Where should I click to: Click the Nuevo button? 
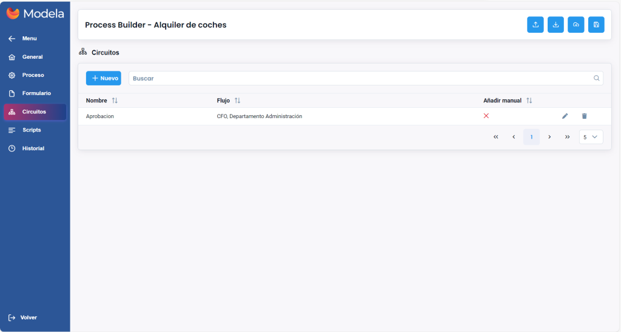pos(104,78)
